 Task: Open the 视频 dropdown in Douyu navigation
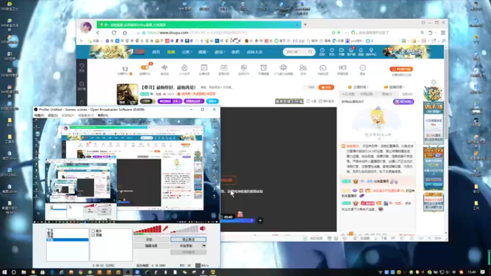point(203,52)
